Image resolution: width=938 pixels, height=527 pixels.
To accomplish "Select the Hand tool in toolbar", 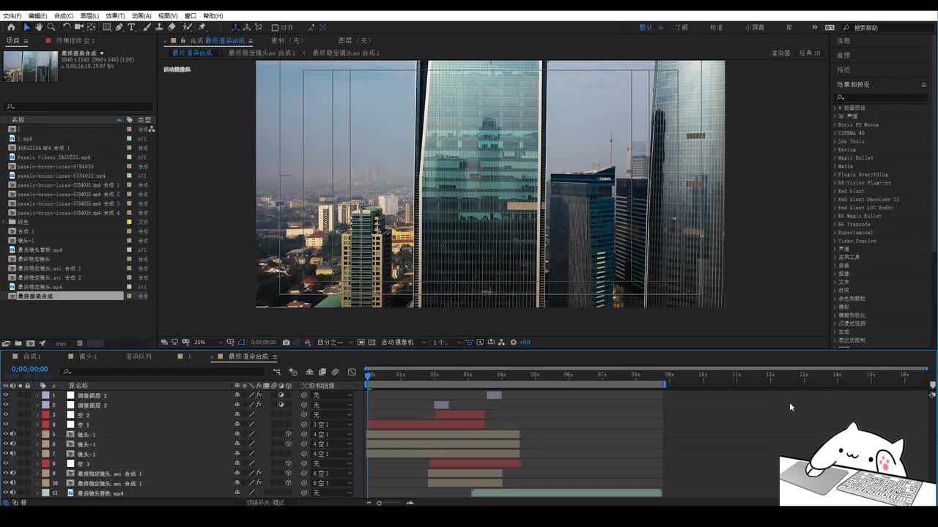I will (x=38, y=27).
